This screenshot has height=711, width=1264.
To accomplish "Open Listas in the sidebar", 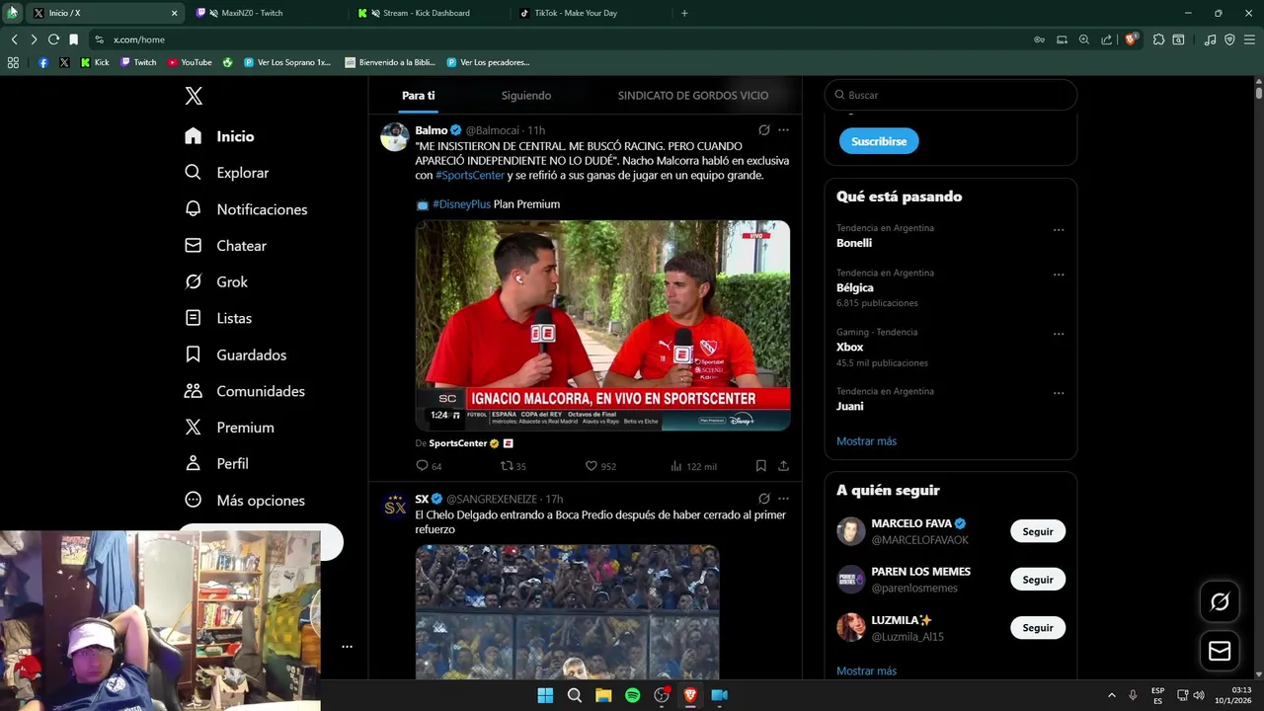I will [x=219, y=318].
